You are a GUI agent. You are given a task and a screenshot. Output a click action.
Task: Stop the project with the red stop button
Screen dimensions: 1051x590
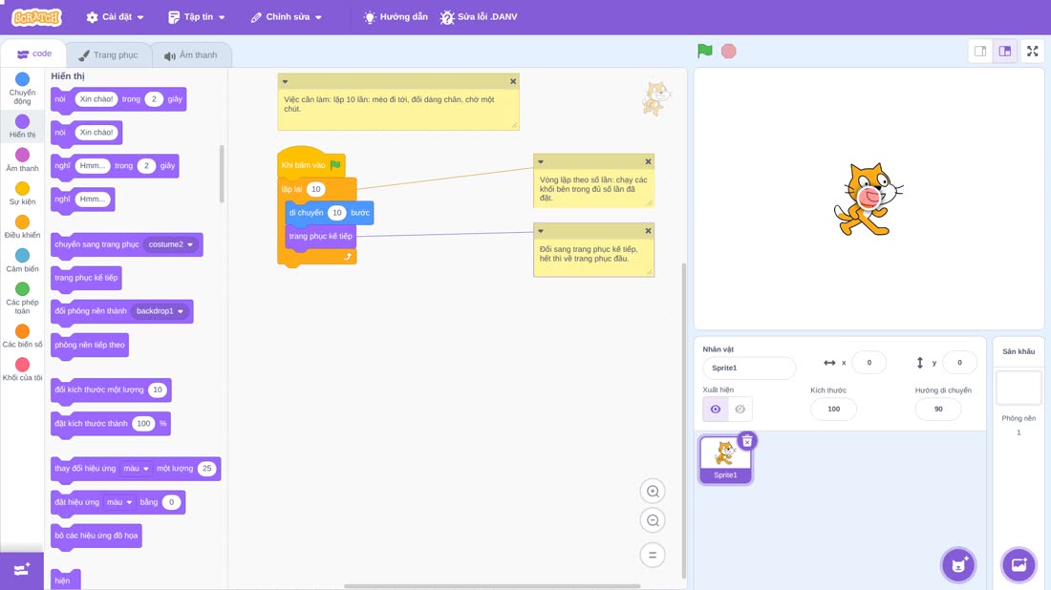click(729, 51)
